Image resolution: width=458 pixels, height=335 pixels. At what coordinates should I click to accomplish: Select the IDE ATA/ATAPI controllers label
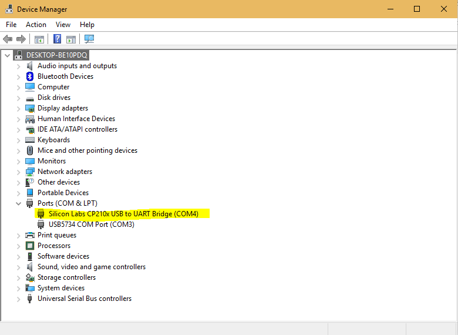[78, 129]
